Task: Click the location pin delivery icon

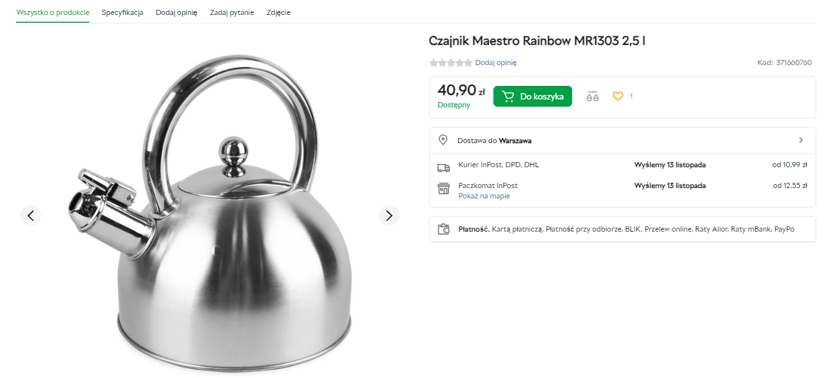Action: coord(443,140)
